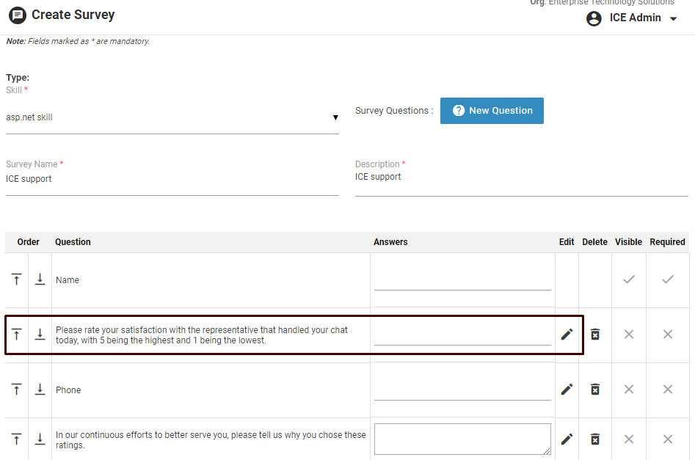
Task: Edit the Phone question
Action: tap(567, 390)
